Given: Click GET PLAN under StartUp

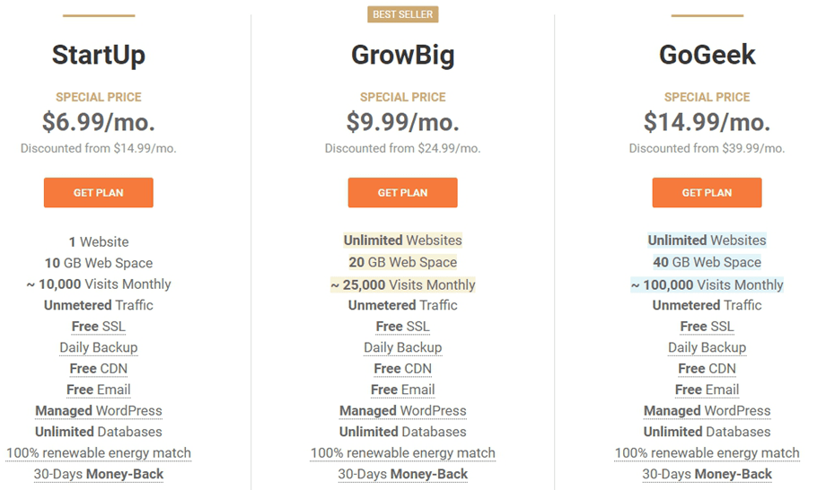Looking at the screenshot, I should (x=99, y=193).
